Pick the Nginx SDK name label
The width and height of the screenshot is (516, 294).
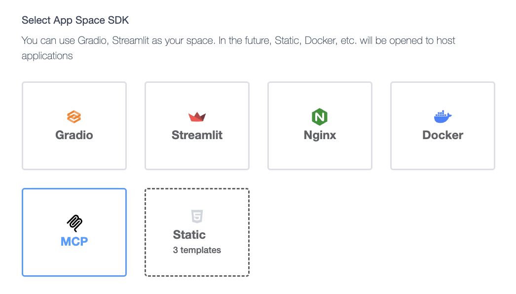coord(320,135)
